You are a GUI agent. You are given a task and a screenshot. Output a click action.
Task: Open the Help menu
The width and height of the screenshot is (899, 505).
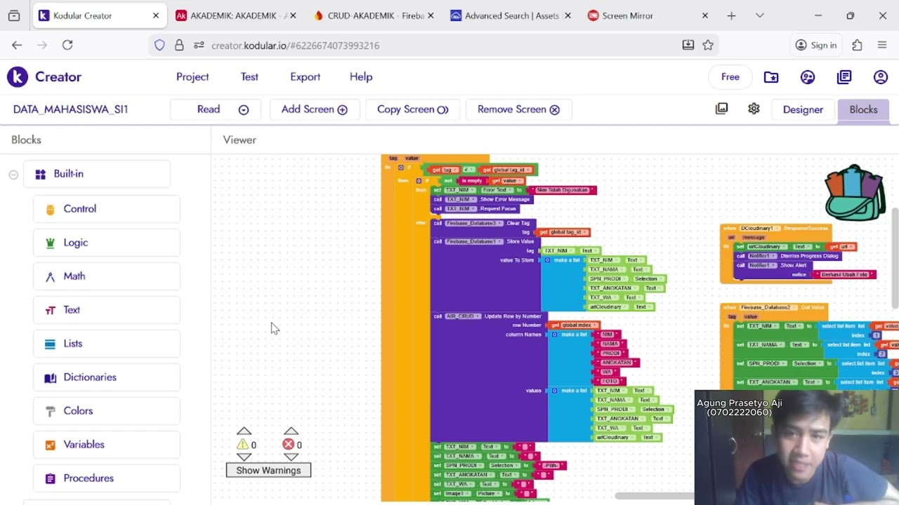[361, 77]
